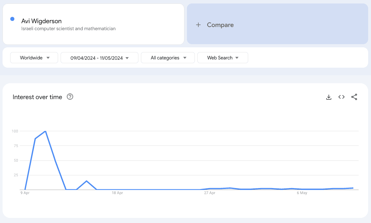Open the 09/04/2024 - 11/05/2024 date range dropdown
The height and width of the screenshot is (223, 371).
(x=99, y=58)
